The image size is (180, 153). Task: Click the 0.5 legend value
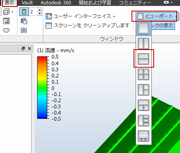55,57
